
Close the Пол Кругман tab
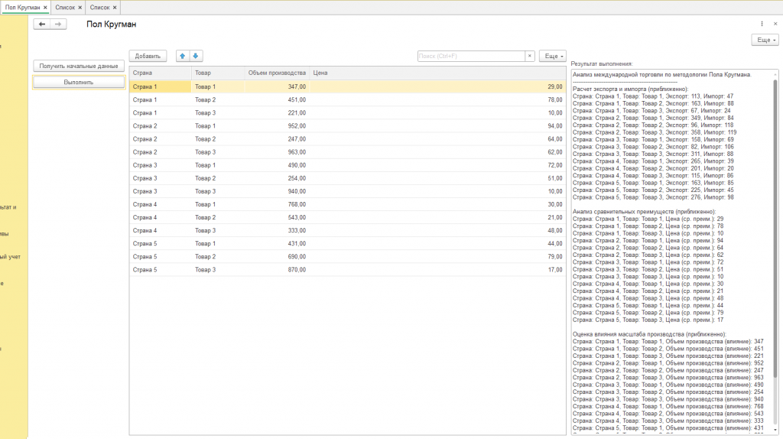pos(45,8)
